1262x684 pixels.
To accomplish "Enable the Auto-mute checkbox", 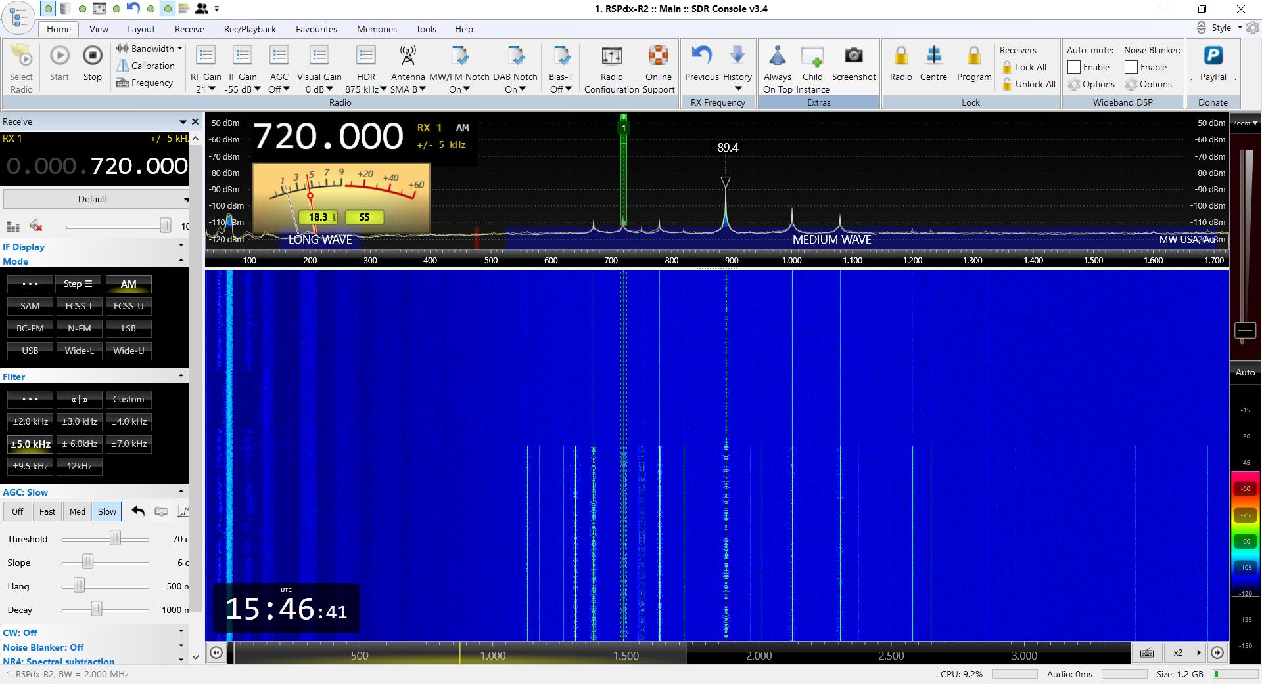I will click(x=1073, y=66).
